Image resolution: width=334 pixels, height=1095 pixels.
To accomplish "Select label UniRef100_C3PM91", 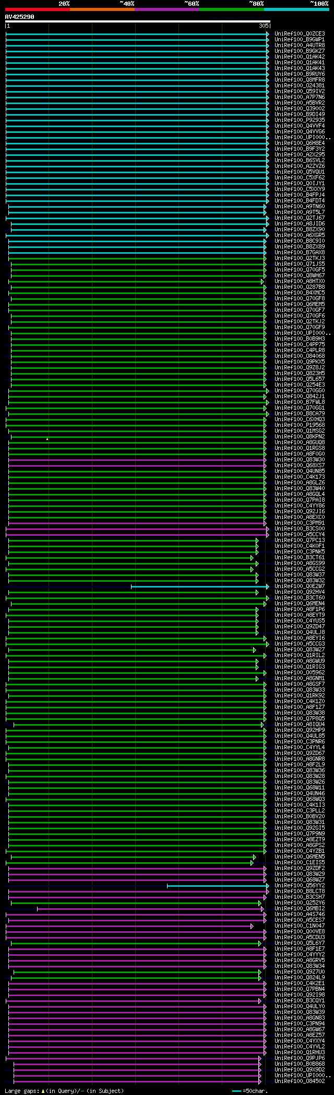I will point(300,523).
